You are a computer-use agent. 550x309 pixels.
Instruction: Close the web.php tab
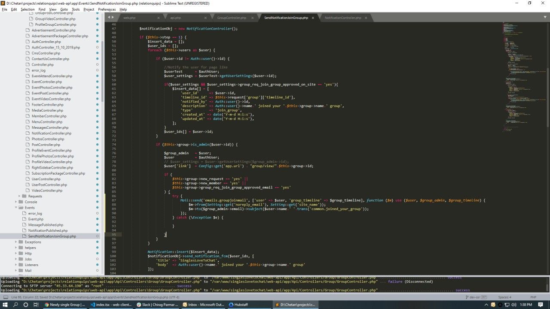coord(159,18)
